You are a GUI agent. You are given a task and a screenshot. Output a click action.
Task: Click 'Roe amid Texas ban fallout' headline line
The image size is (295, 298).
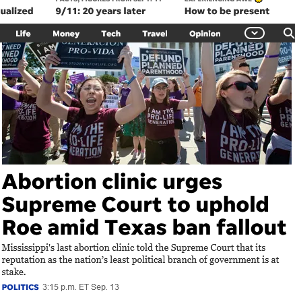[144, 227]
